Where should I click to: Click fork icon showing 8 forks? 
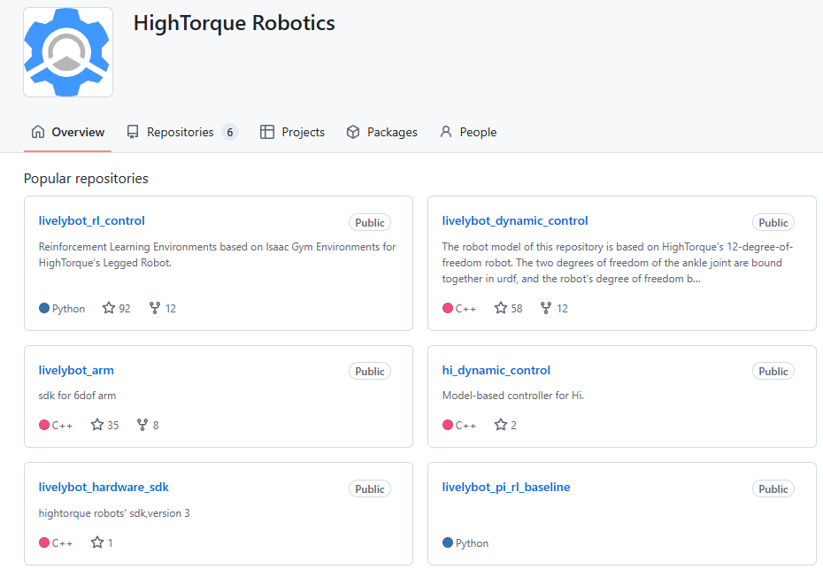142,425
